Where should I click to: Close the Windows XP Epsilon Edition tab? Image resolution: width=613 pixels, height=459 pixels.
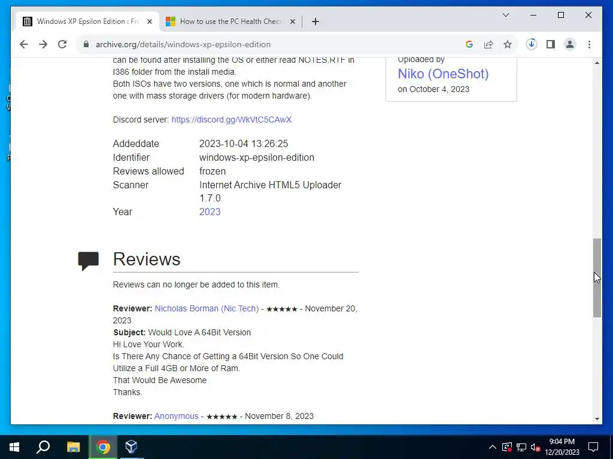coord(150,22)
